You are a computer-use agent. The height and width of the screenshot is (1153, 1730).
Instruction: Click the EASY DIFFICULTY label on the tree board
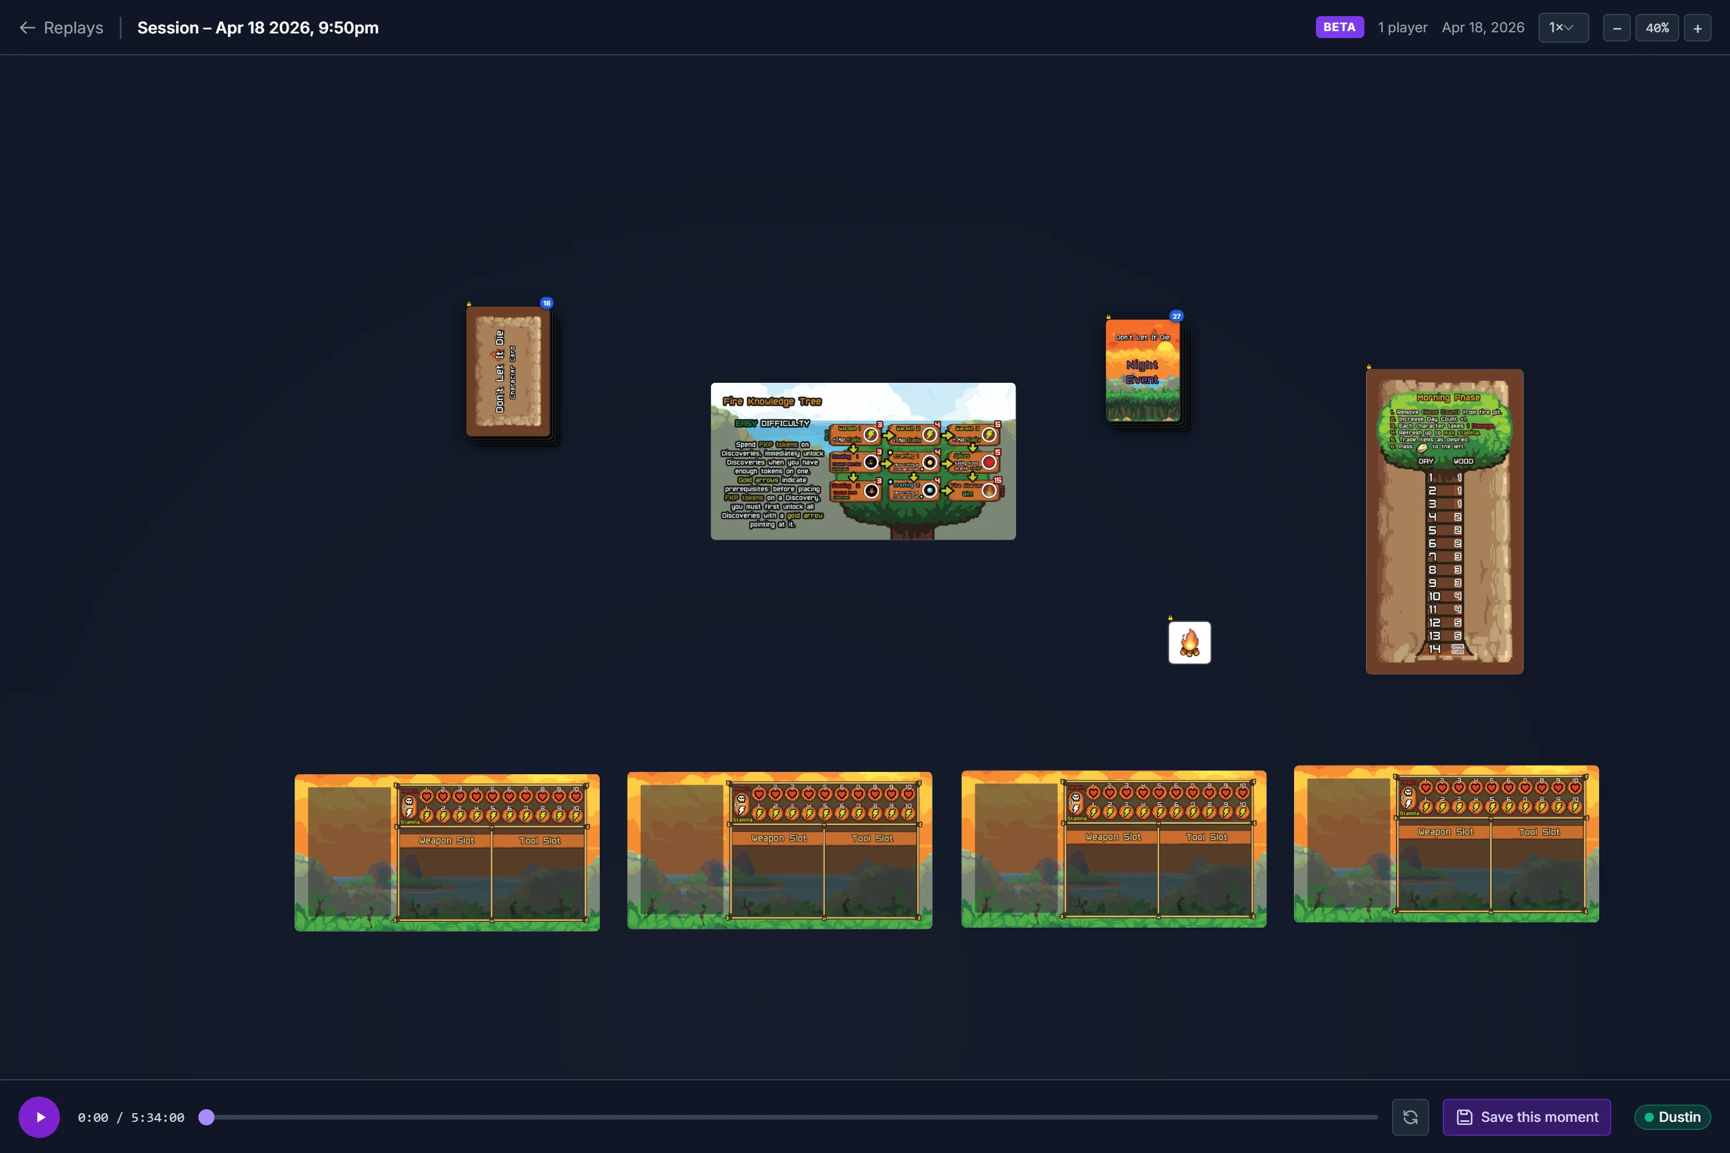coord(772,424)
